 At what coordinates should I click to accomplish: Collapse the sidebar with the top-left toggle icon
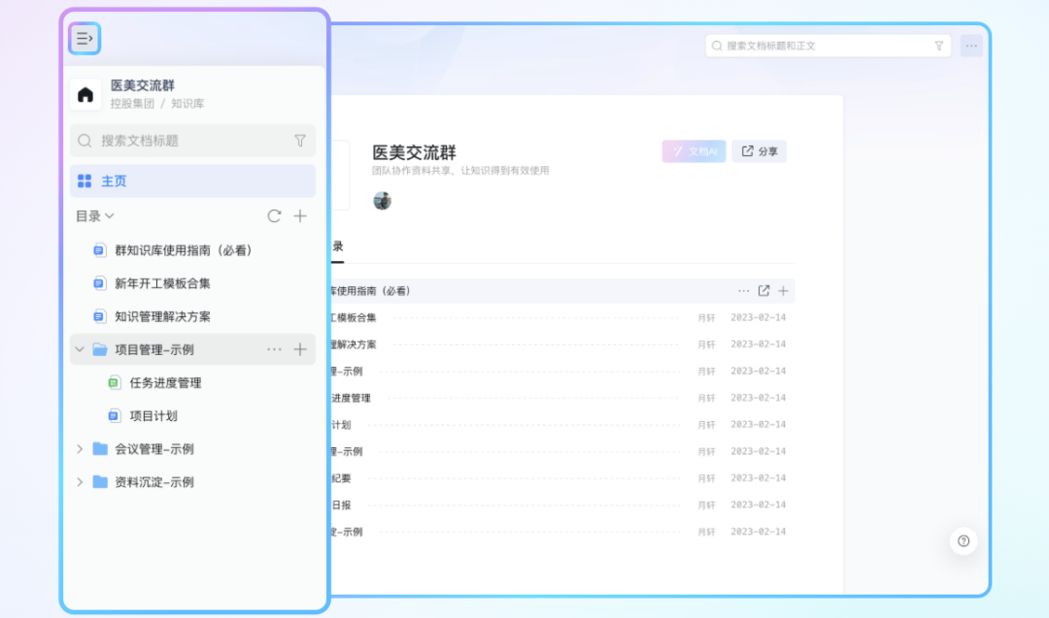(85, 39)
